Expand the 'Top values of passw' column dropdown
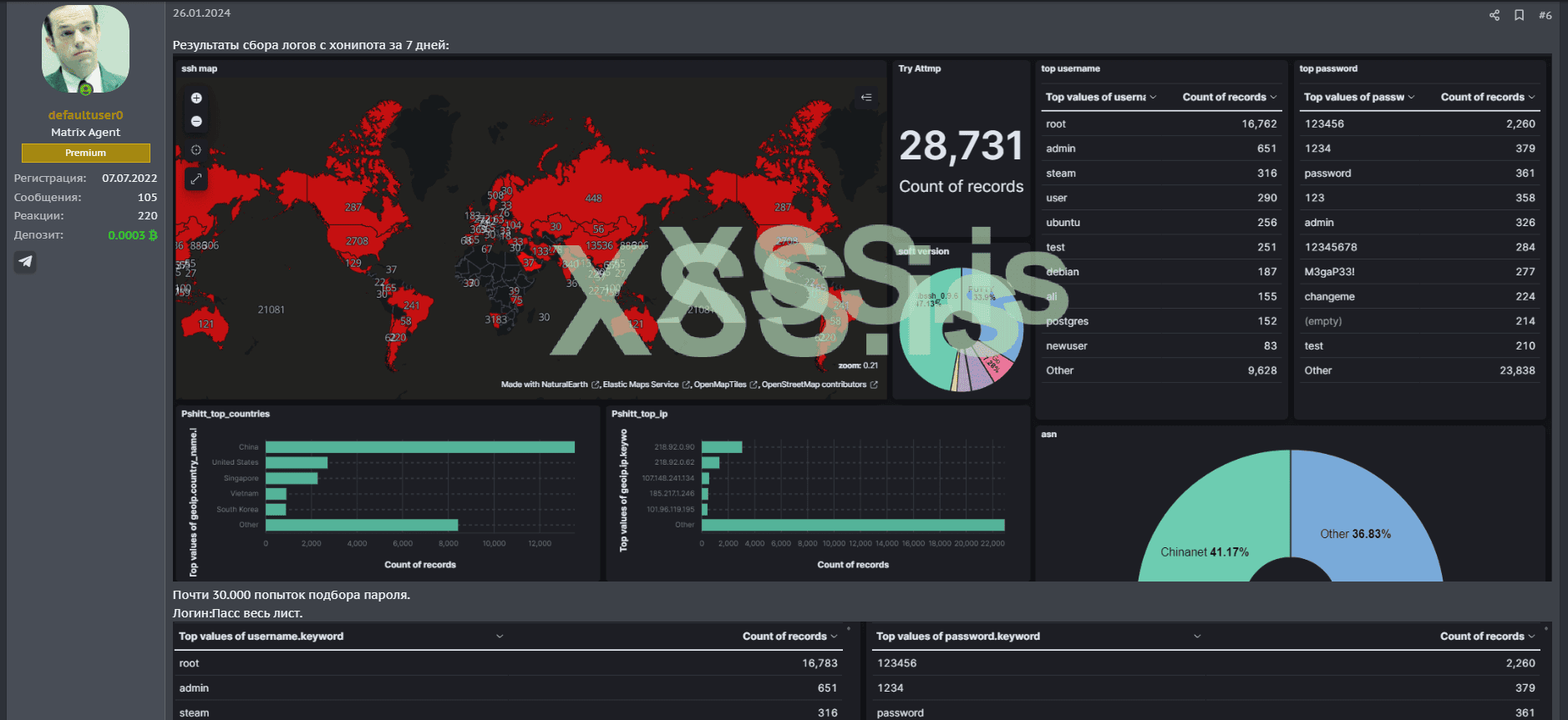The height and width of the screenshot is (720, 1568). tap(1411, 98)
